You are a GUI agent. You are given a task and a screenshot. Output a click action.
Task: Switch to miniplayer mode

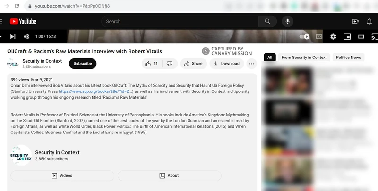(347, 37)
